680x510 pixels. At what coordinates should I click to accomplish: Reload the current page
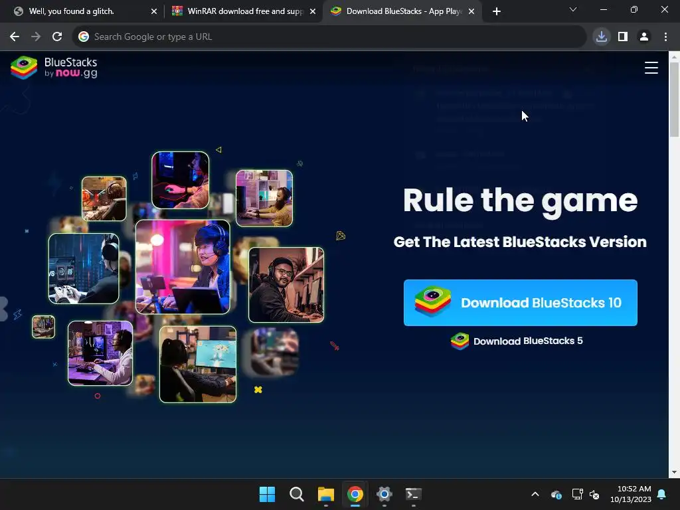(x=57, y=37)
